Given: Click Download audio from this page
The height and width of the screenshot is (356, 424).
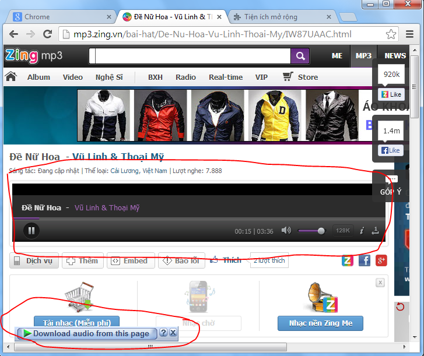Looking at the screenshot, I should click(x=87, y=334).
